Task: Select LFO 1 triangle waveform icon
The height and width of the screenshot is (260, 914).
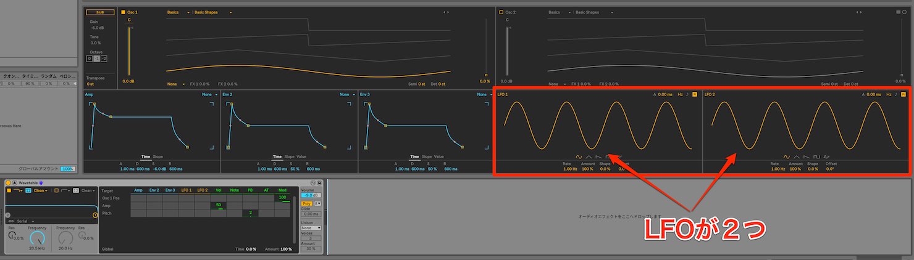Action: pyautogui.click(x=589, y=157)
